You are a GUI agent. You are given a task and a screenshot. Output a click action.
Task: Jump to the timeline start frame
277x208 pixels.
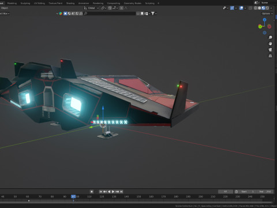click(x=100, y=192)
